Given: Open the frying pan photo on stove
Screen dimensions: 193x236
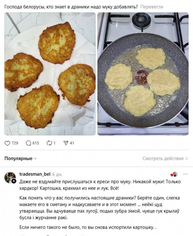Looking at the screenshot, I should tap(143, 74).
